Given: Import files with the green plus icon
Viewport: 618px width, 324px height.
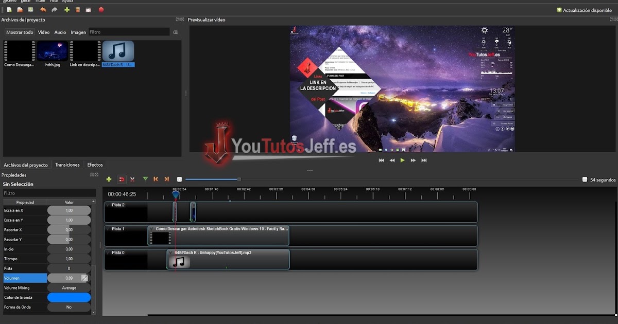Looking at the screenshot, I should (67, 9).
